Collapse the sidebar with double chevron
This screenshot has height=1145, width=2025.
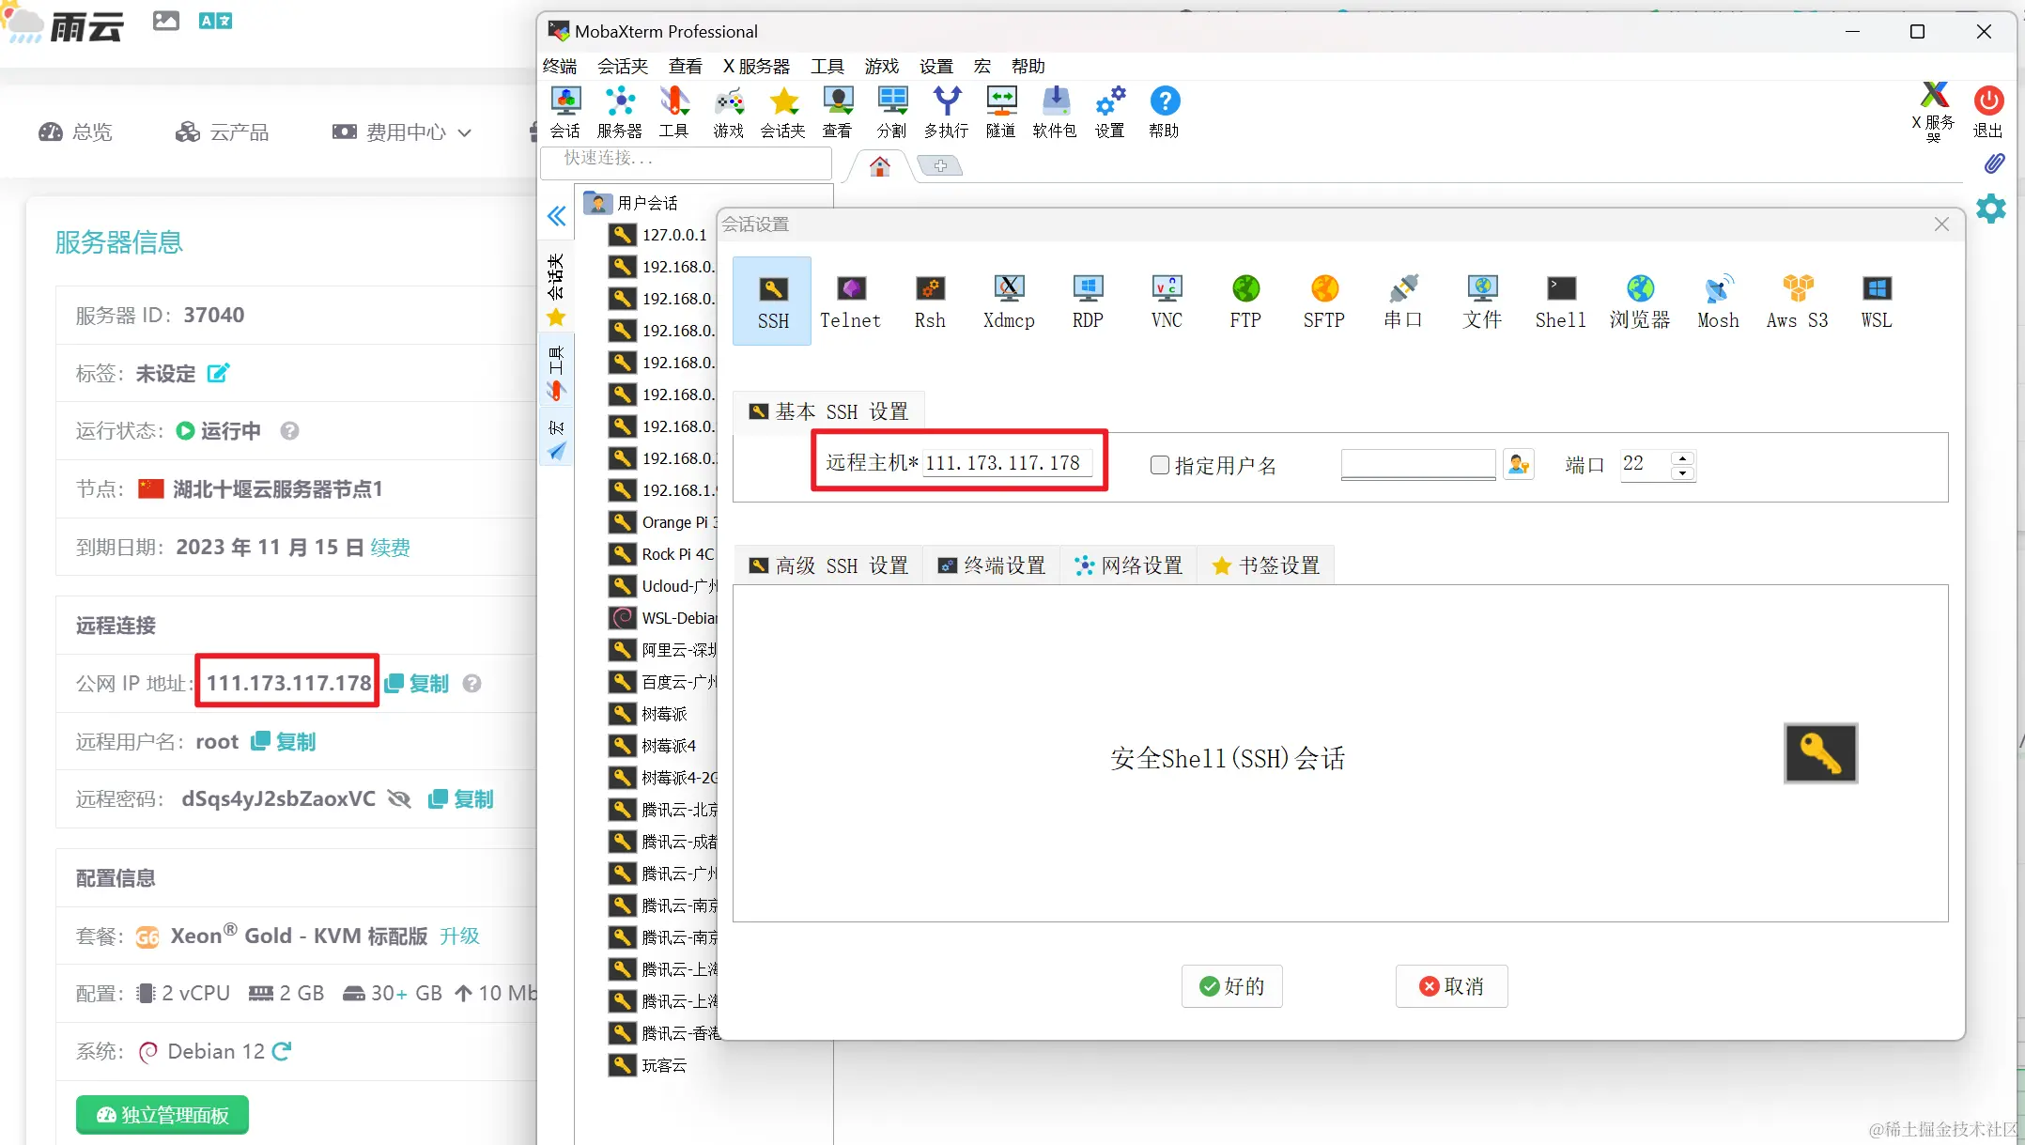pyautogui.click(x=557, y=217)
